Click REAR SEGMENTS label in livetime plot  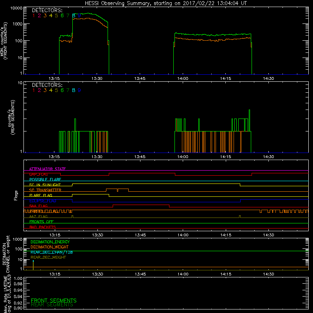52,305
